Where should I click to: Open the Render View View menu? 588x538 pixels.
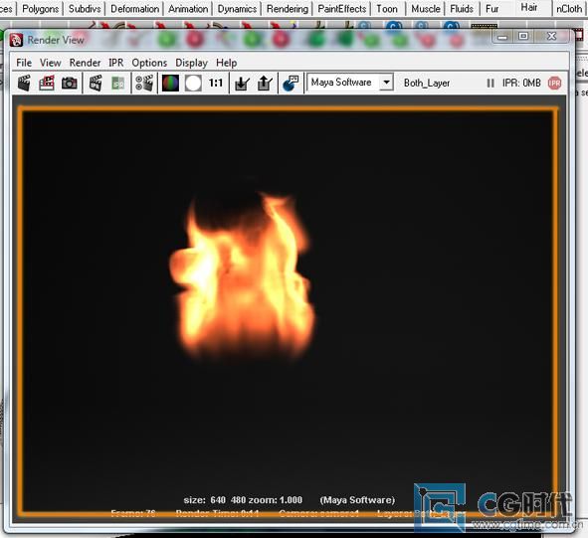(51, 63)
